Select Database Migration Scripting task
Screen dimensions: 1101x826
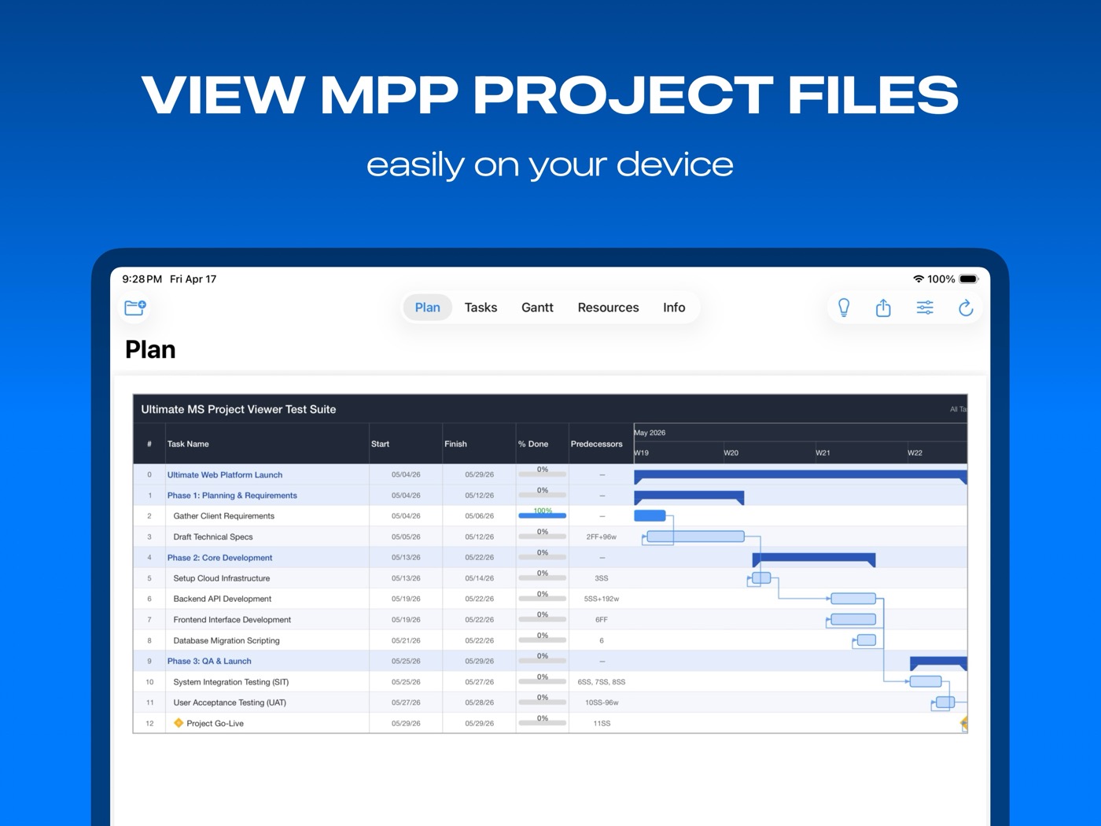pos(226,640)
